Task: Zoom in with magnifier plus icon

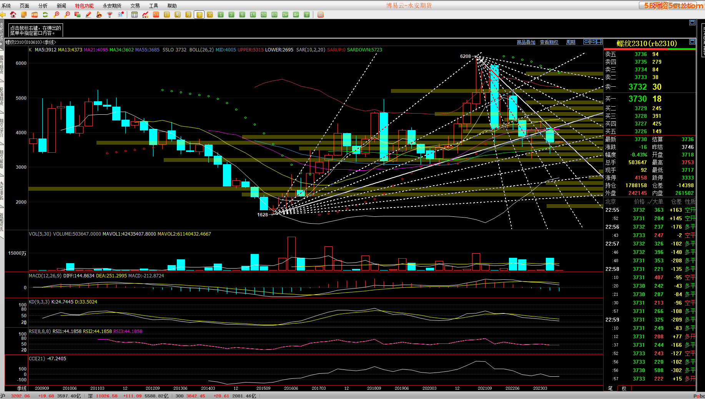Action: point(56,15)
